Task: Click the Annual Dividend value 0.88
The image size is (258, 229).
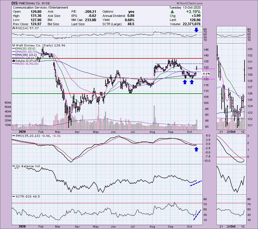Action: 131,16
